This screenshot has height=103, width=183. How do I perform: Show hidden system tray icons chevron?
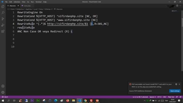145,101
